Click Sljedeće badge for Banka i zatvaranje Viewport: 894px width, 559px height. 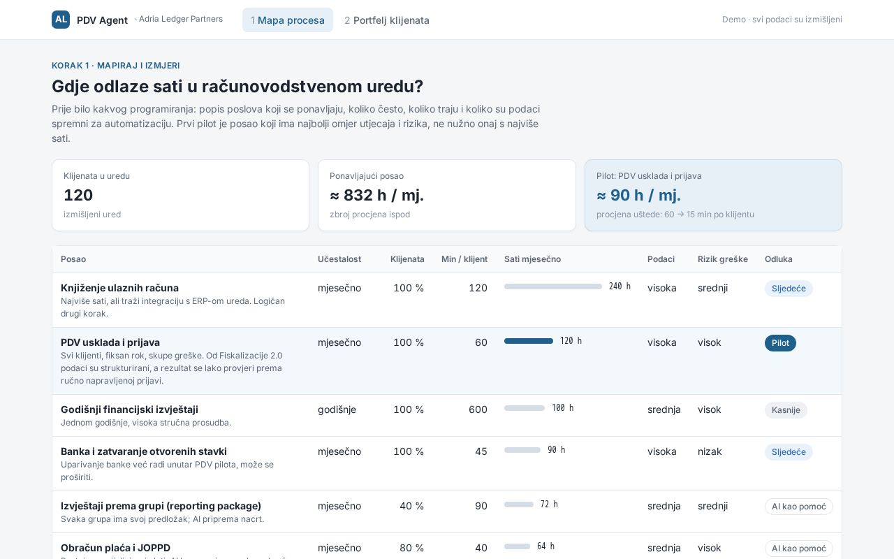pyautogui.click(x=789, y=452)
